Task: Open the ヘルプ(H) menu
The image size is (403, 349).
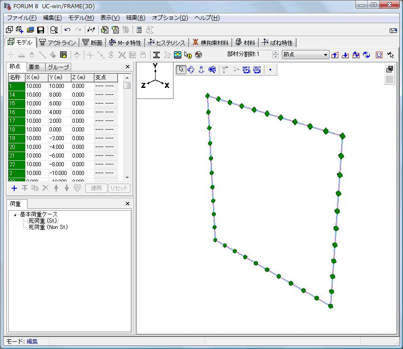Action: click(x=207, y=18)
